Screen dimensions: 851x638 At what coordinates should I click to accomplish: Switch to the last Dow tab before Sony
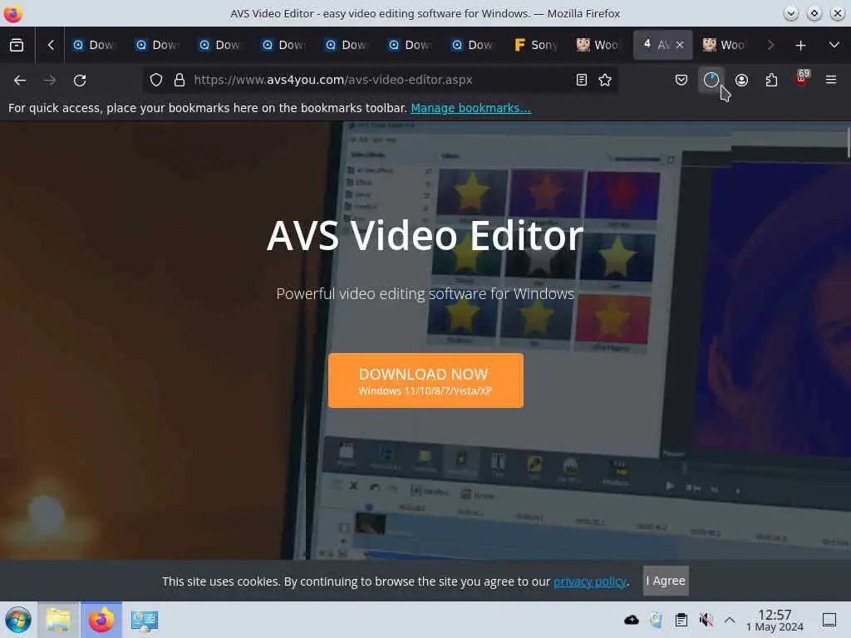point(473,45)
